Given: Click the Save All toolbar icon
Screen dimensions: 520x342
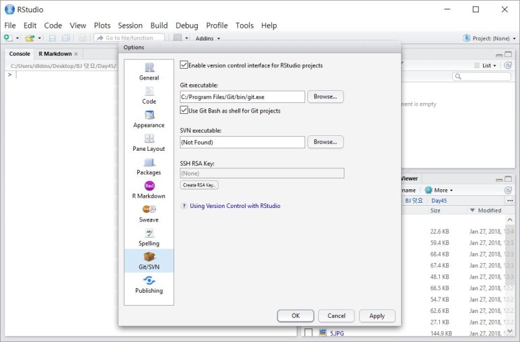Looking at the screenshot, I should (66, 38).
